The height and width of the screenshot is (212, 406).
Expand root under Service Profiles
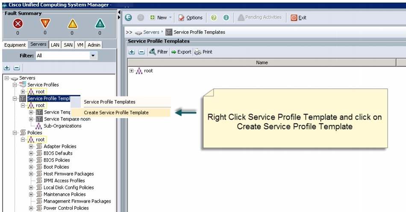tap(23, 91)
